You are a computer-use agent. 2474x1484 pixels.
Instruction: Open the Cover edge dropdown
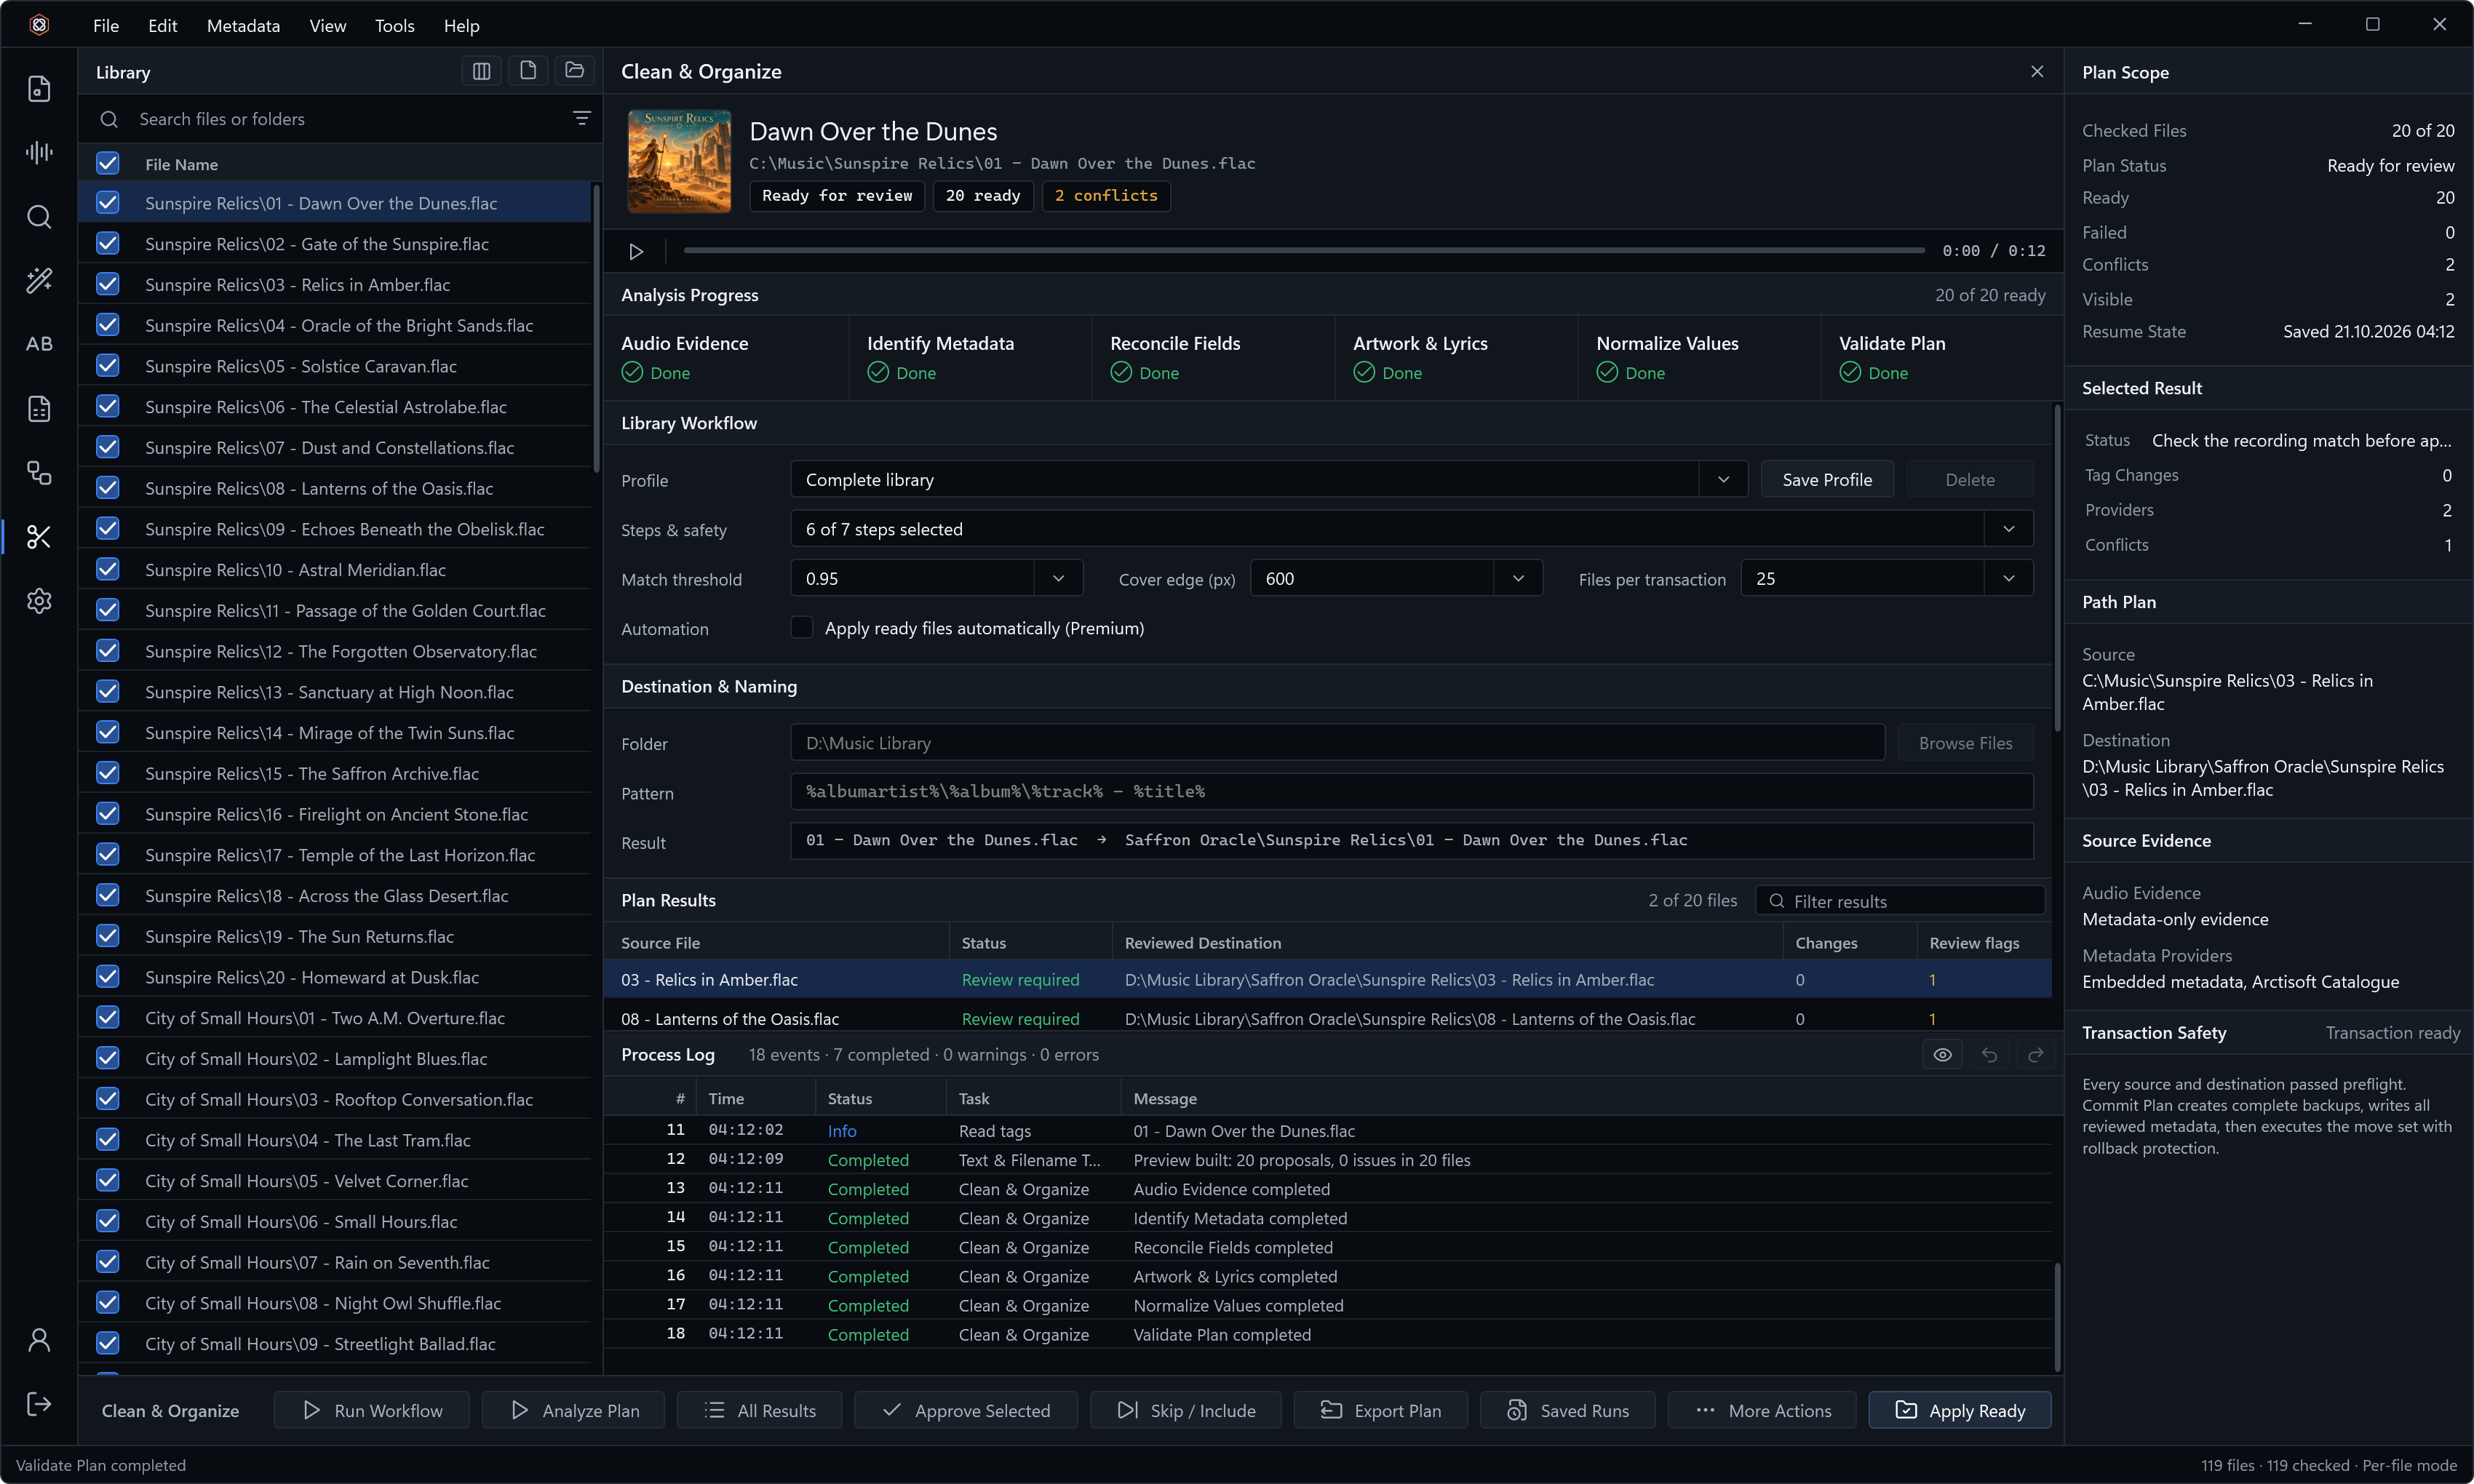click(1518, 578)
